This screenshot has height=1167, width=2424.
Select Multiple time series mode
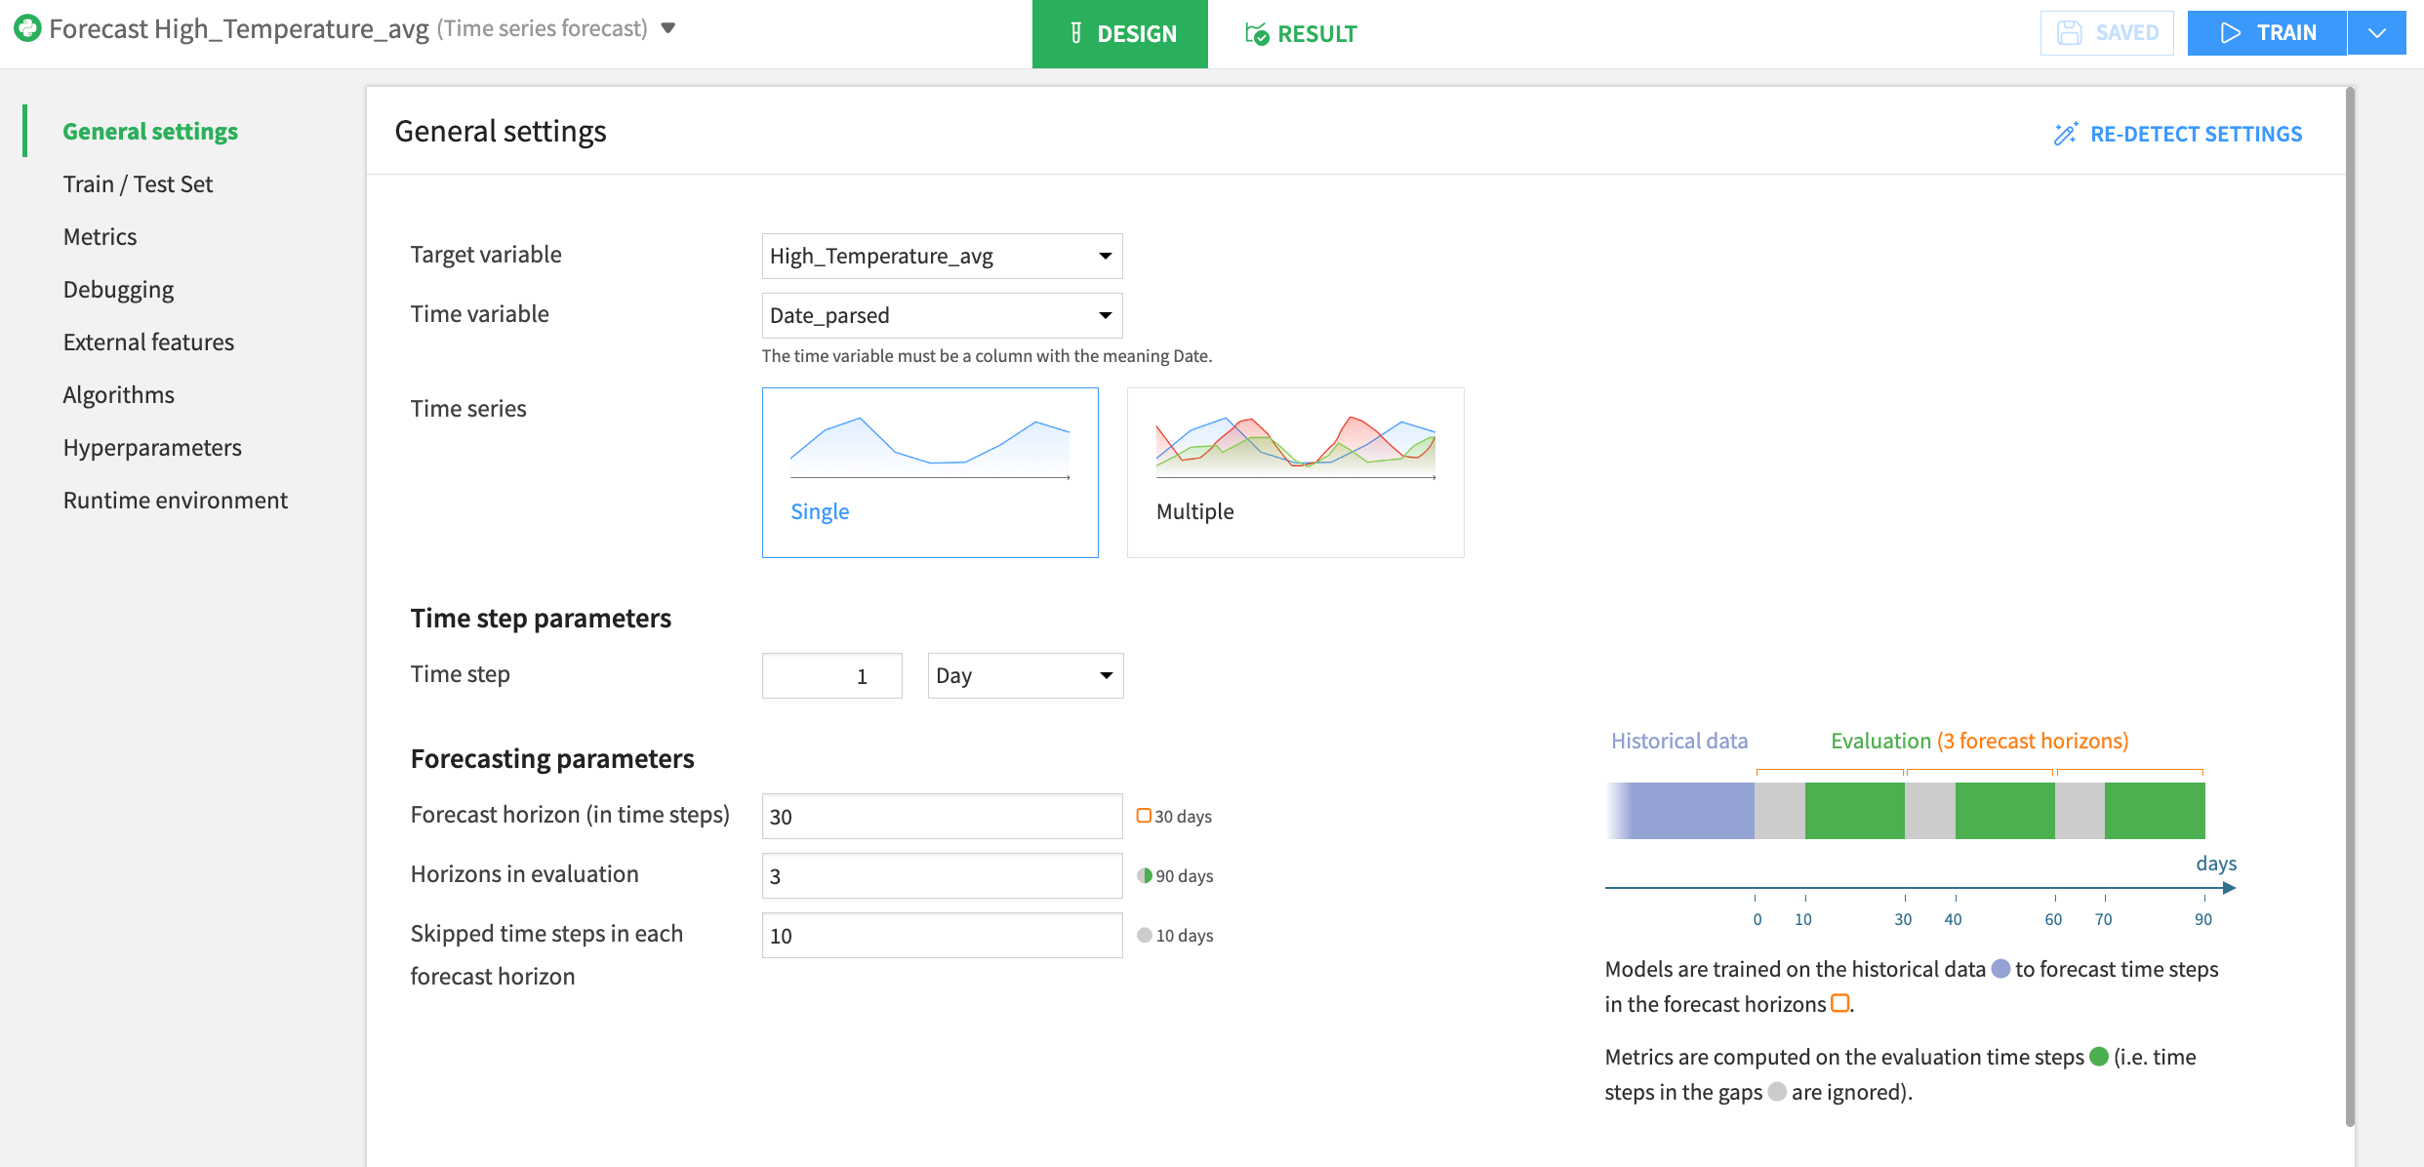(x=1295, y=472)
